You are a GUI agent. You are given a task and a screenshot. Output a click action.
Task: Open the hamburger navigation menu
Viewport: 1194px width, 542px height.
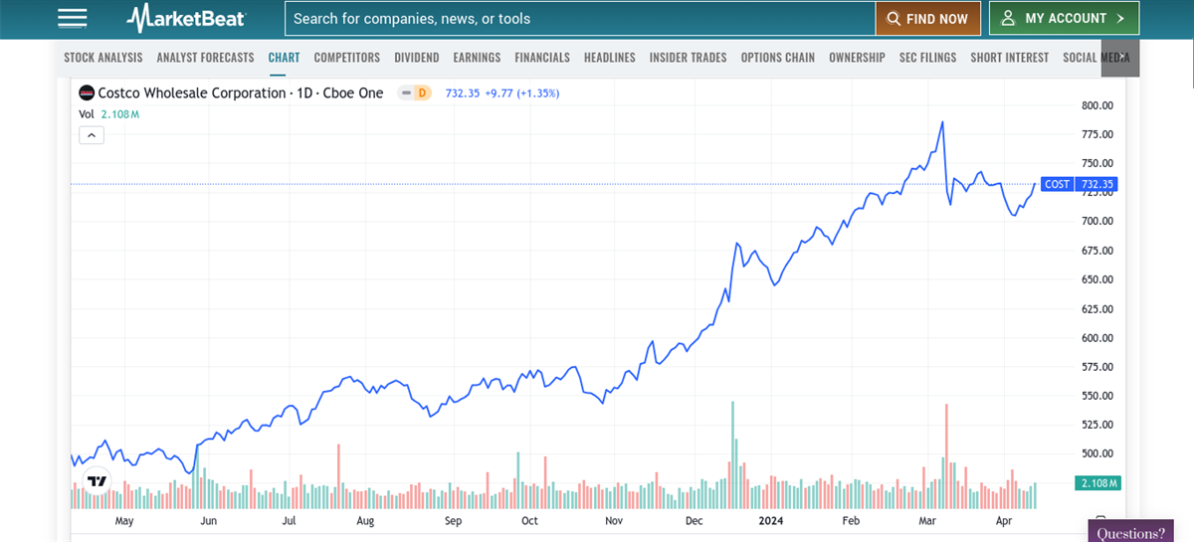coord(73,18)
